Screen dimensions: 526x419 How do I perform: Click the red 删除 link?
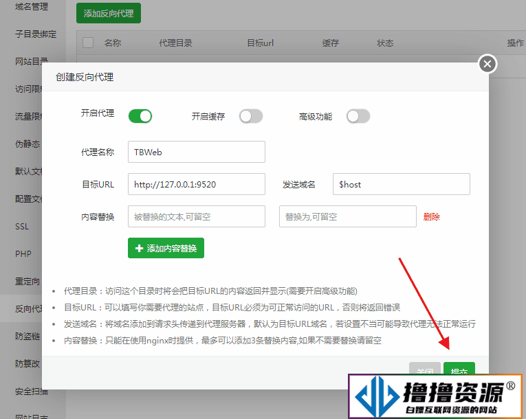tap(431, 217)
